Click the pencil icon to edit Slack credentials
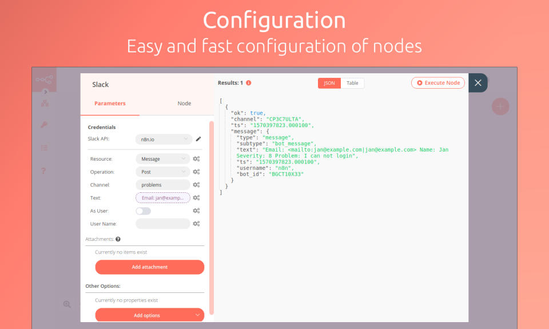The height and width of the screenshot is (329, 549). click(198, 139)
